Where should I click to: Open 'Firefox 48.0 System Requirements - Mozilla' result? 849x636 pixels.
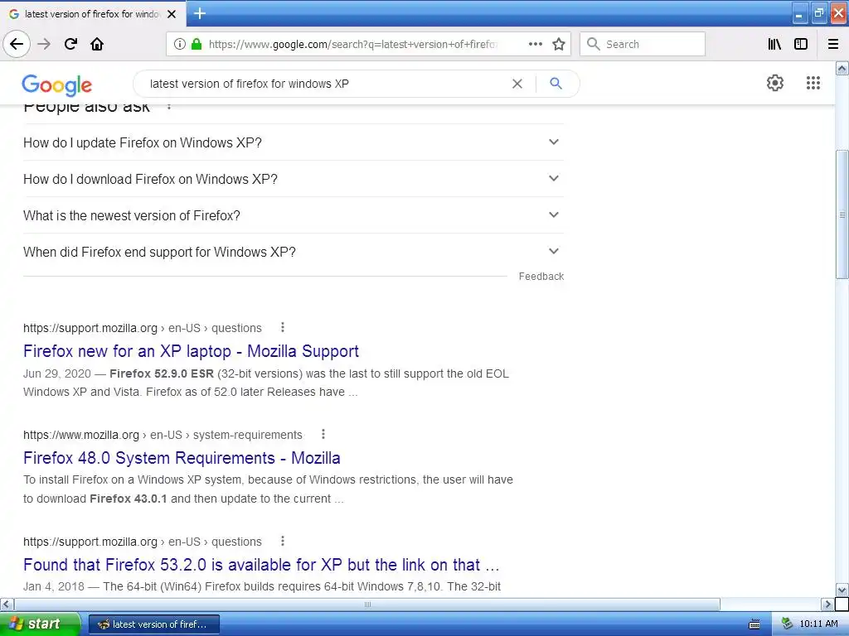tap(182, 458)
